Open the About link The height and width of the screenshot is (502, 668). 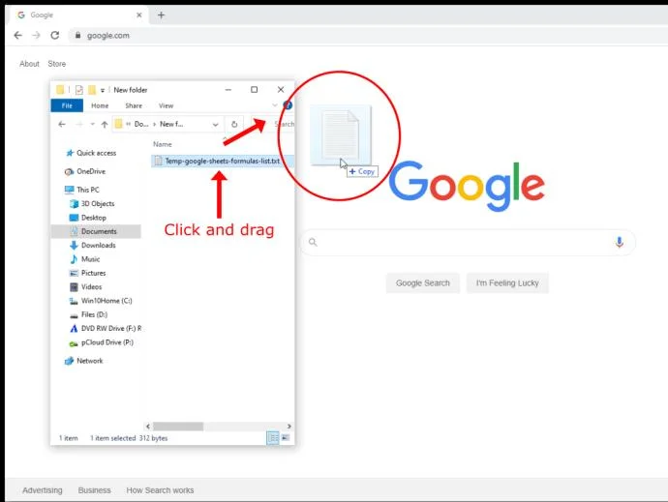pos(29,64)
